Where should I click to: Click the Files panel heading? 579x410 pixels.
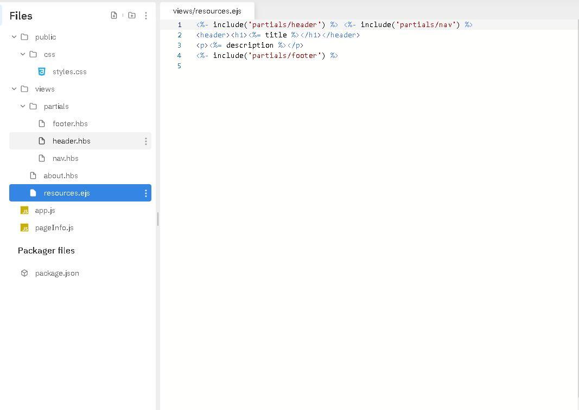tap(21, 16)
